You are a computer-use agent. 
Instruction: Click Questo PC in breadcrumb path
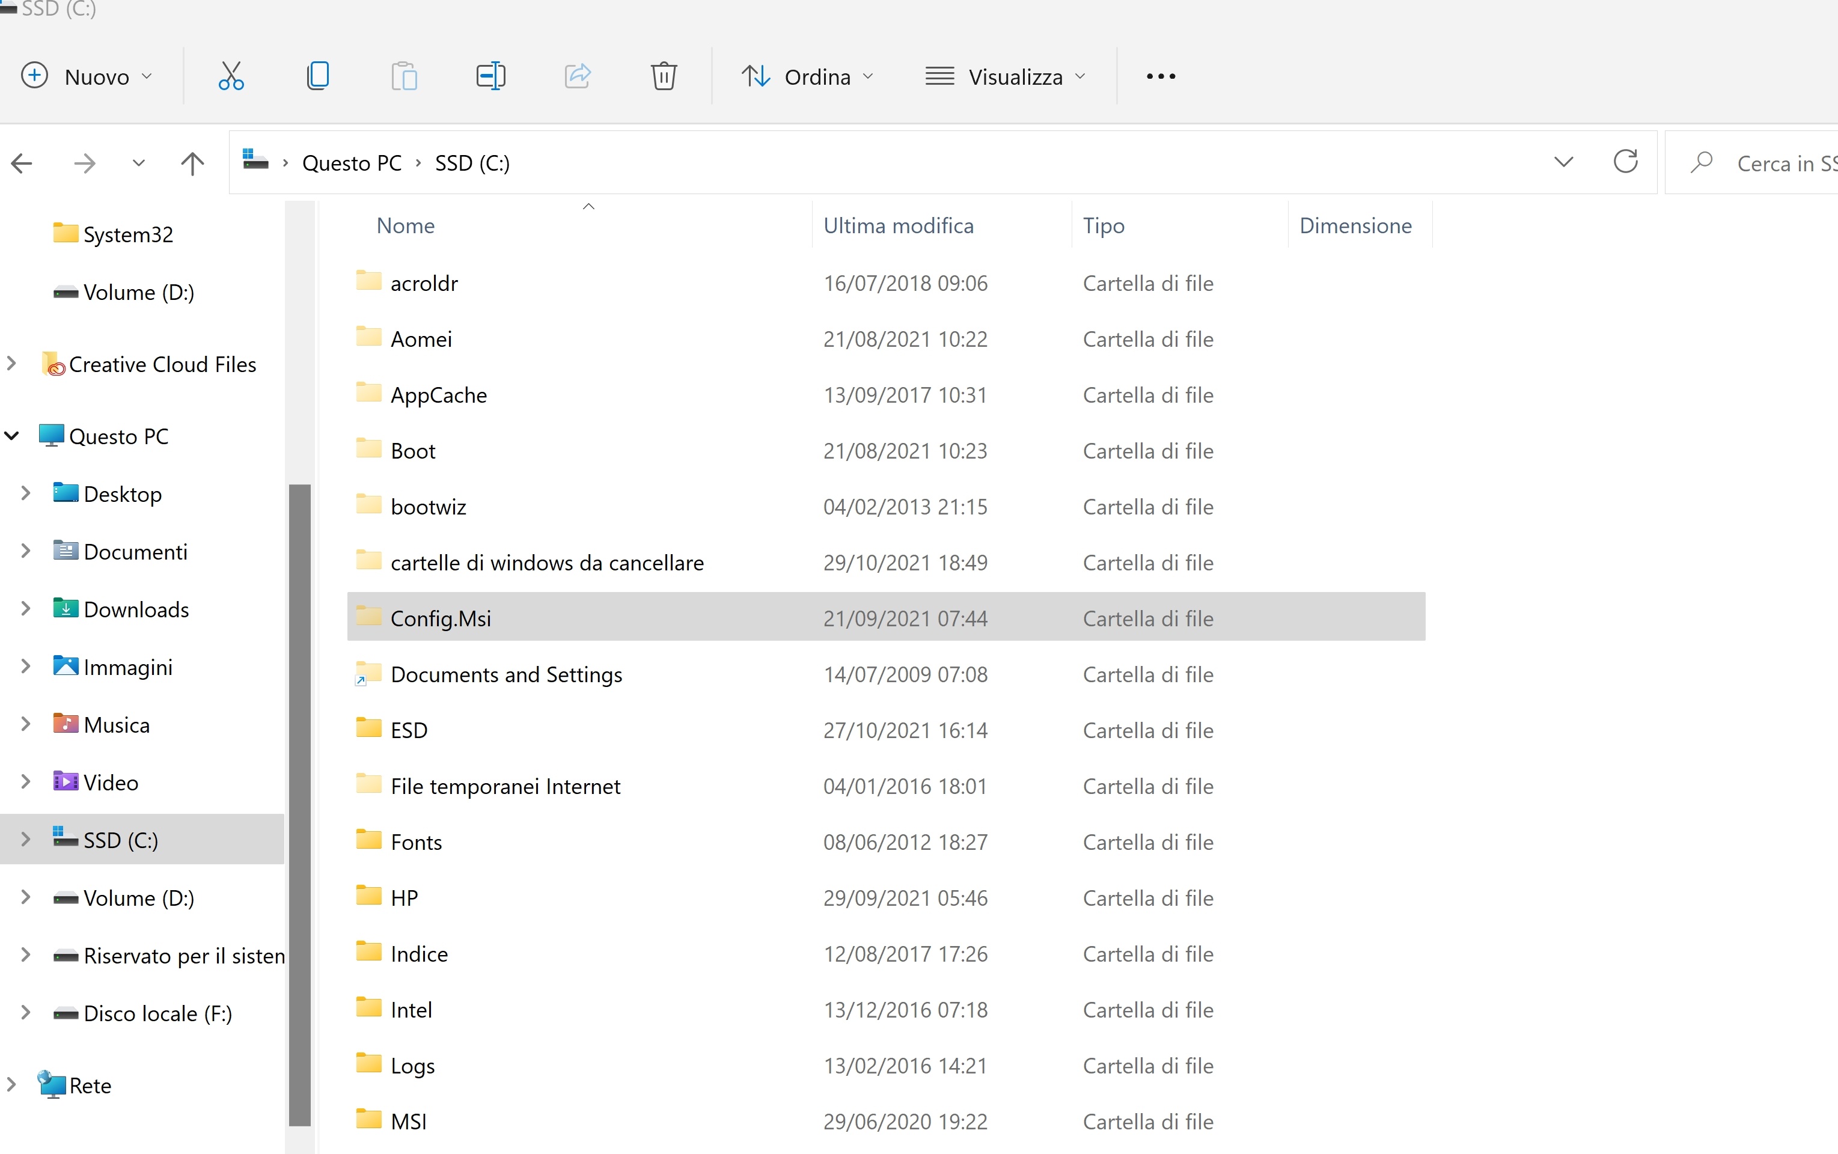click(352, 163)
